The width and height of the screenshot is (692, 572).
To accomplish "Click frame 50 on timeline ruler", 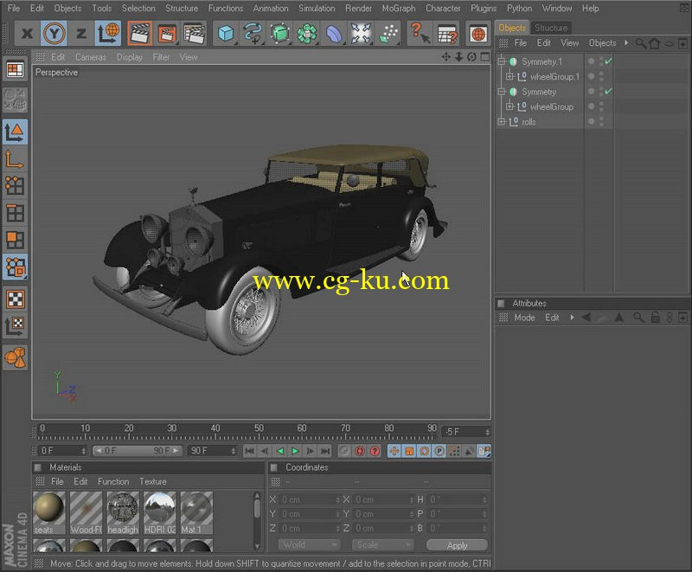I will pyautogui.click(x=259, y=428).
